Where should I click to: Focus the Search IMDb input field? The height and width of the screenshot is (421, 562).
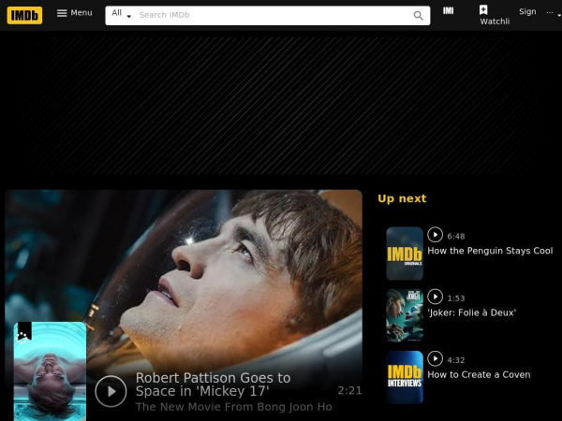pyautogui.click(x=273, y=15)
